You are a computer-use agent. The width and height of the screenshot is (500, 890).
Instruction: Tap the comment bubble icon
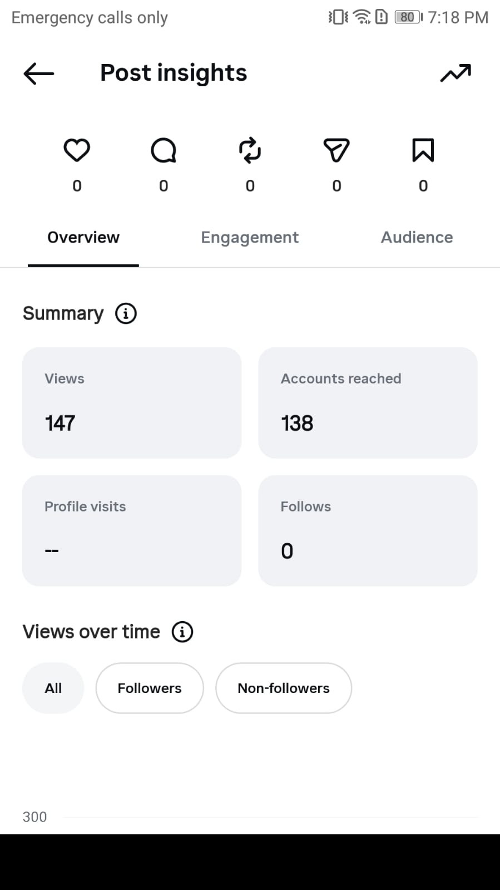(164, 150)
